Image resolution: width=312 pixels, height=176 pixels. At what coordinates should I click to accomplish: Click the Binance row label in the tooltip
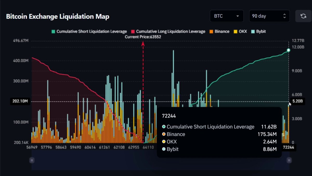(x=176, y=134)
